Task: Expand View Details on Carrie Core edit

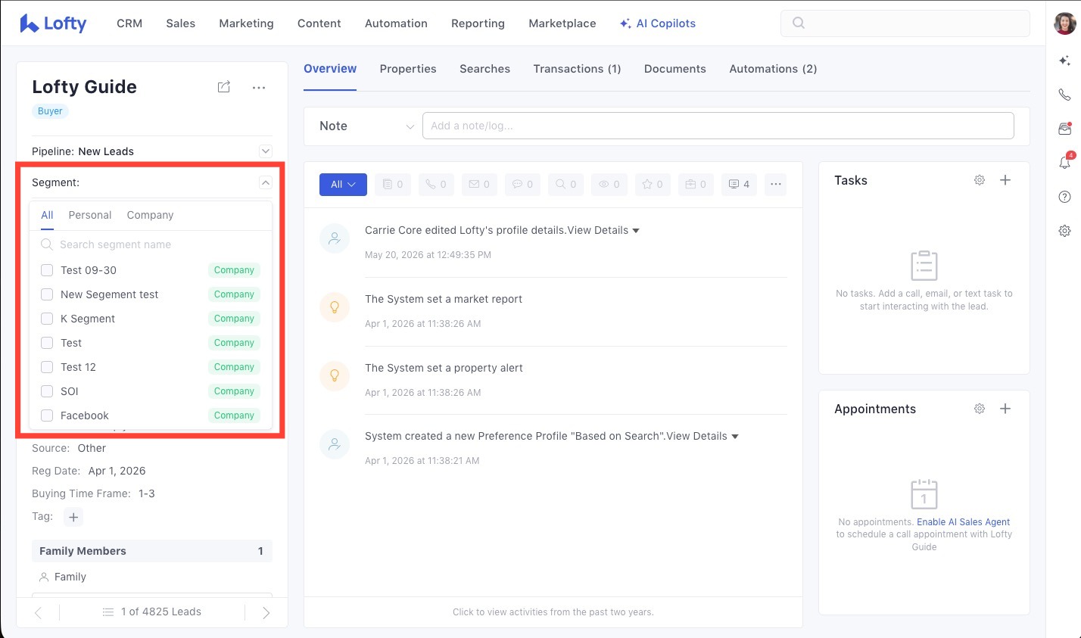Action: [x=603, y=230]
